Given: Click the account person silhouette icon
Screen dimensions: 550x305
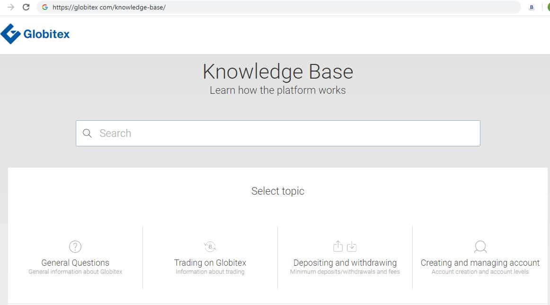Looking at the screenshot, I should click(480, 247).
